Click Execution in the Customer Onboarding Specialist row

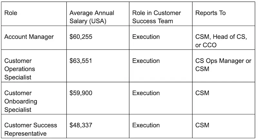[146, 93]
